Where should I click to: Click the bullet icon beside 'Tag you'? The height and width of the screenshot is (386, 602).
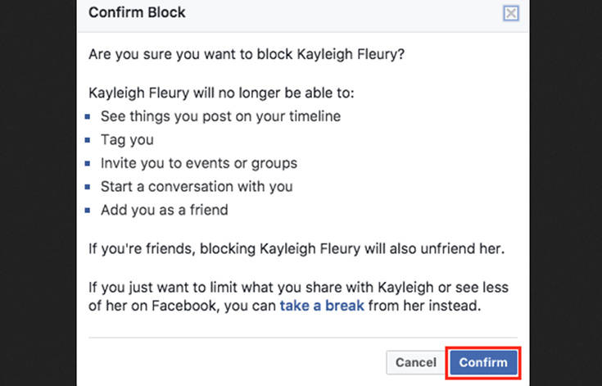[88, 140]
